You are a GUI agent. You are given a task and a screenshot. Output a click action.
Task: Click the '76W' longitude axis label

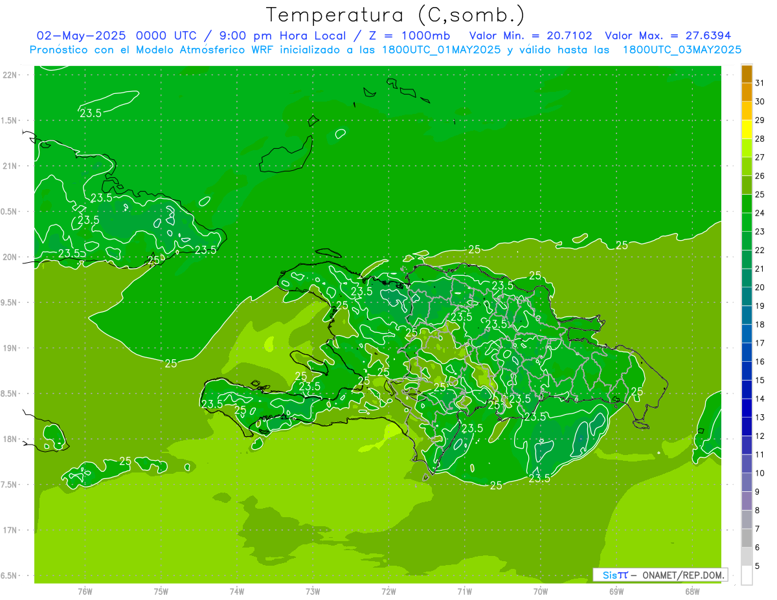85,592
